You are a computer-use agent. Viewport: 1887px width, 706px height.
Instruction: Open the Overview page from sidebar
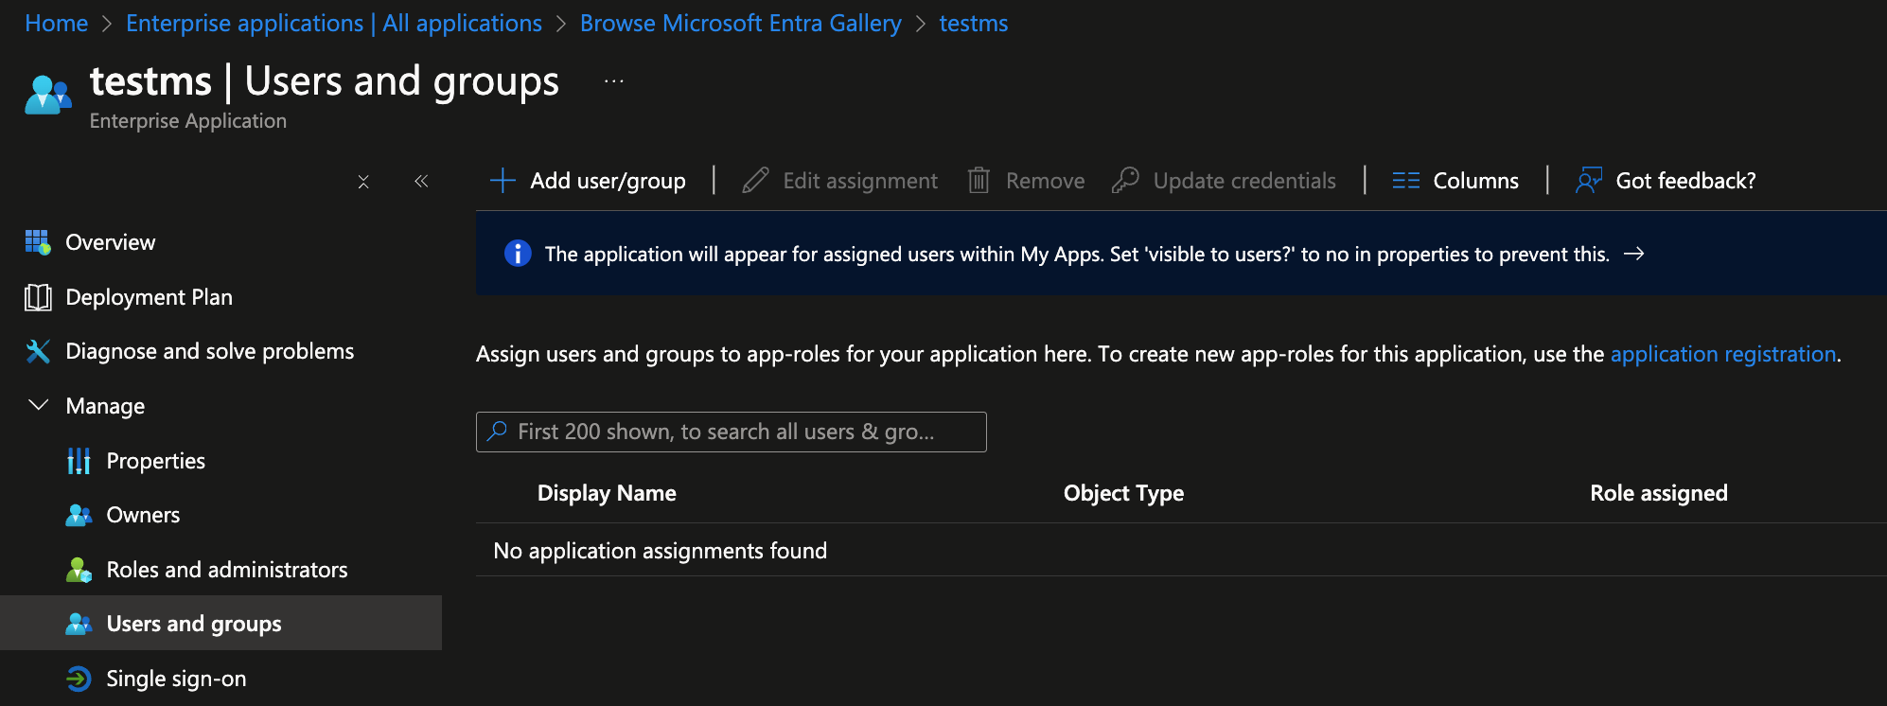[x=110, y=242]
